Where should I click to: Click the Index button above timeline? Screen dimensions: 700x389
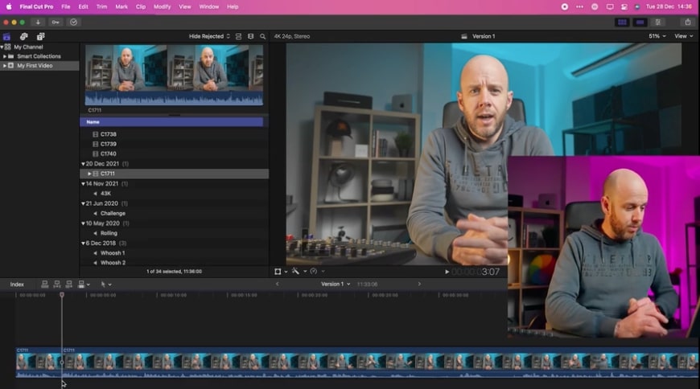tap(17, 284)
